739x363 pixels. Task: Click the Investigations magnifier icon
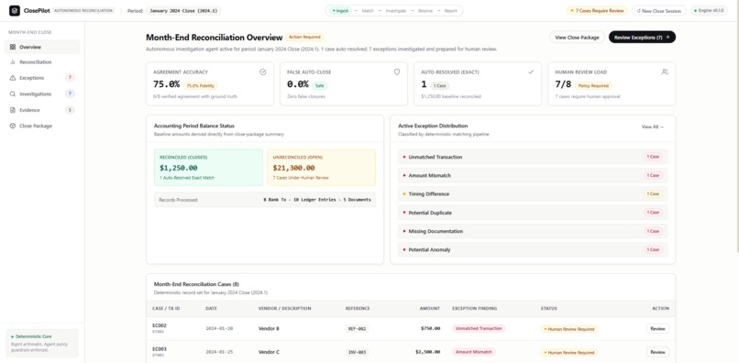[13, 94]
